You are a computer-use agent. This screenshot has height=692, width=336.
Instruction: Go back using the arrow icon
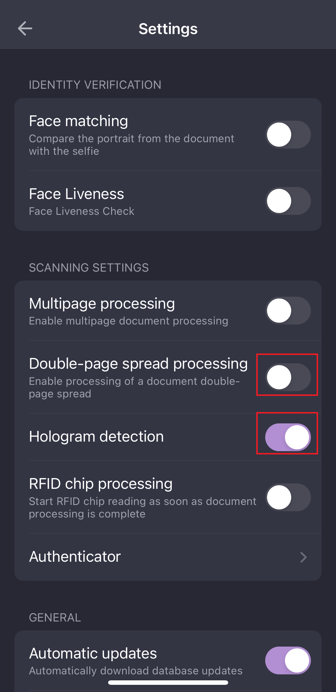[25, 29]
